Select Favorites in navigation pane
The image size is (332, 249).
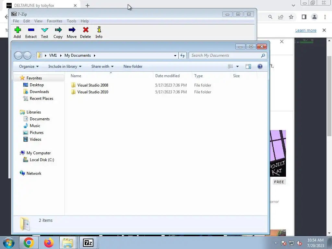(34, 78)
